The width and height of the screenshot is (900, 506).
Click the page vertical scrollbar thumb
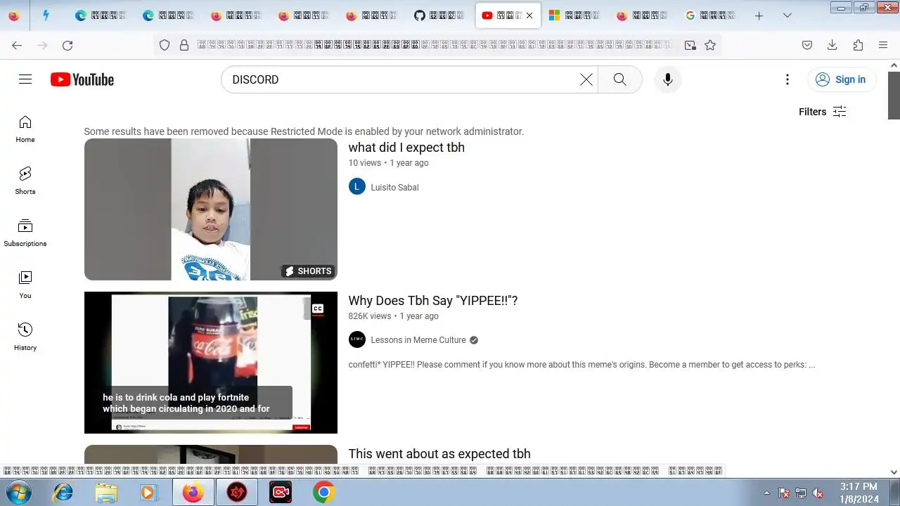tap(894, 95)
